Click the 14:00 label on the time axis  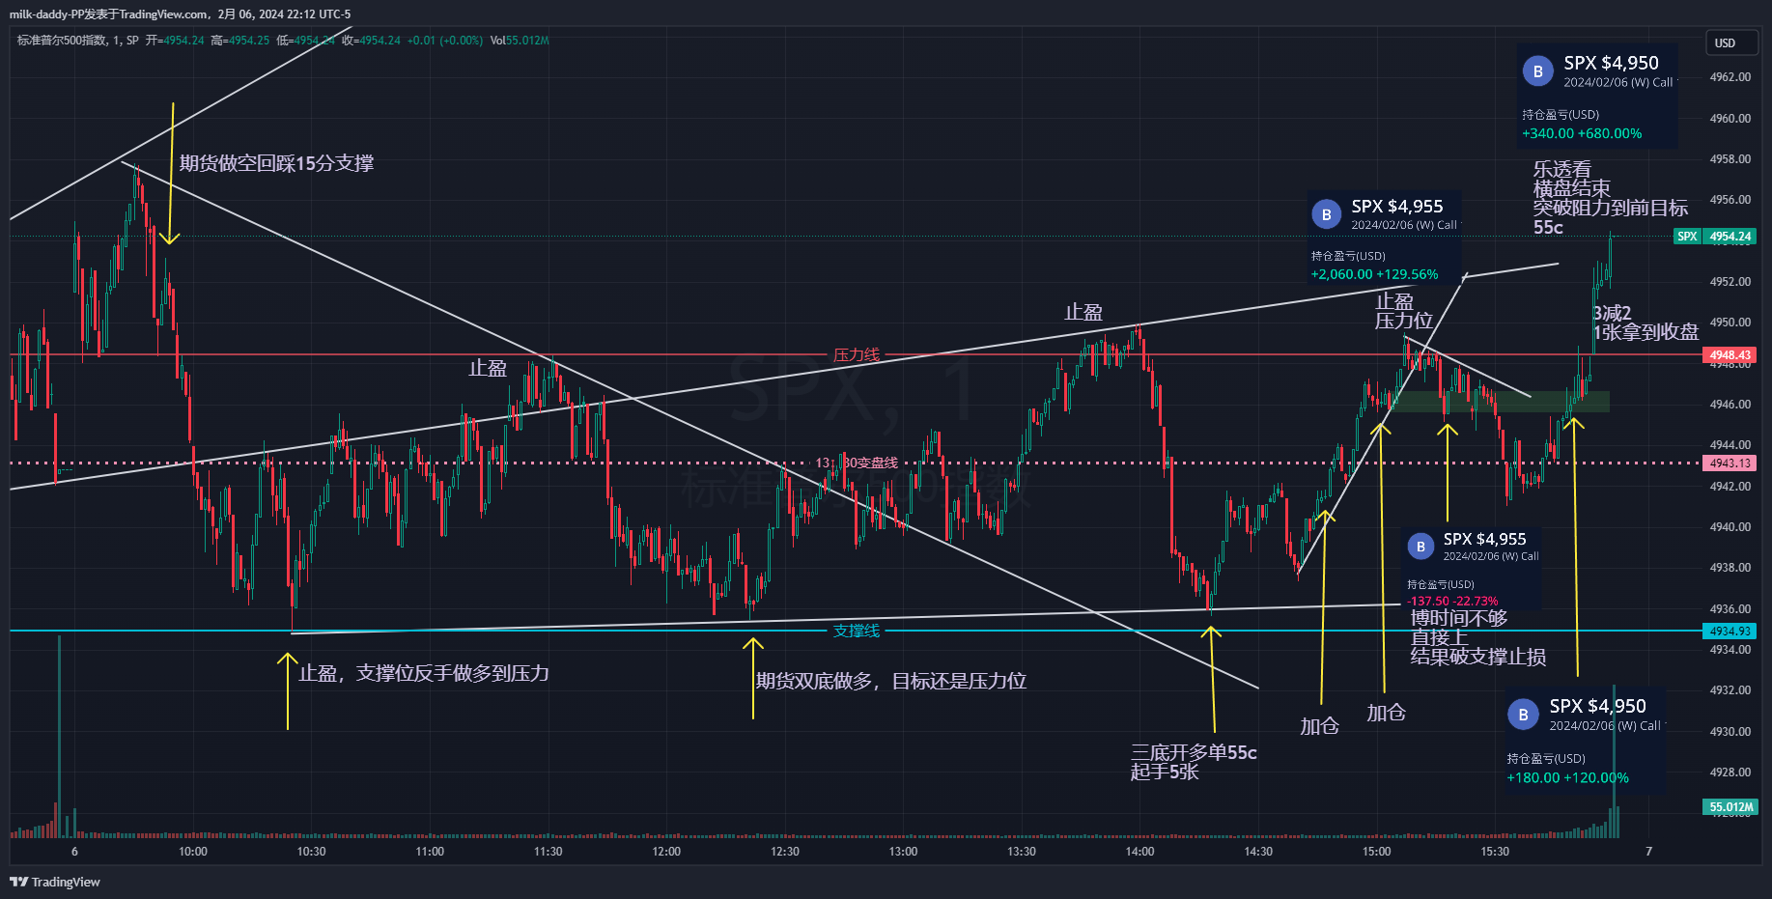[1139, 852]
